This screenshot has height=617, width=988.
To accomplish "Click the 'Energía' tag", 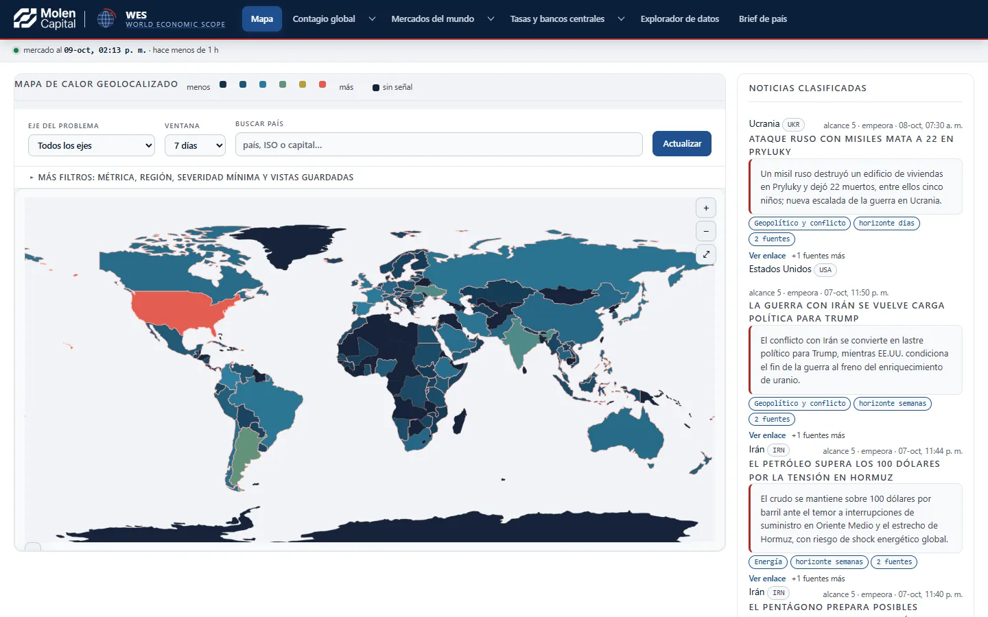I will (x=768, y=562).
